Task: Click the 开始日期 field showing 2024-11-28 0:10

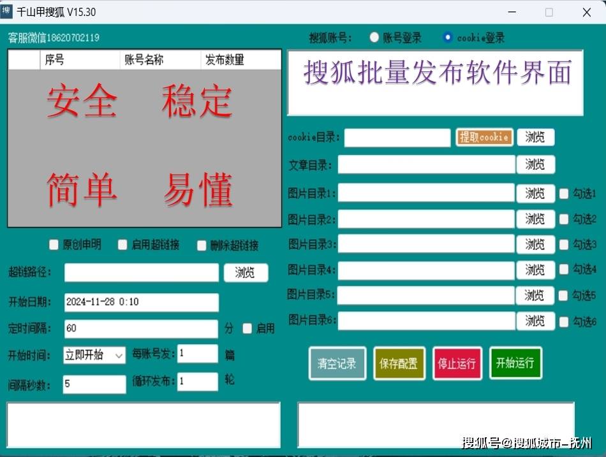Action: point(142,302)
